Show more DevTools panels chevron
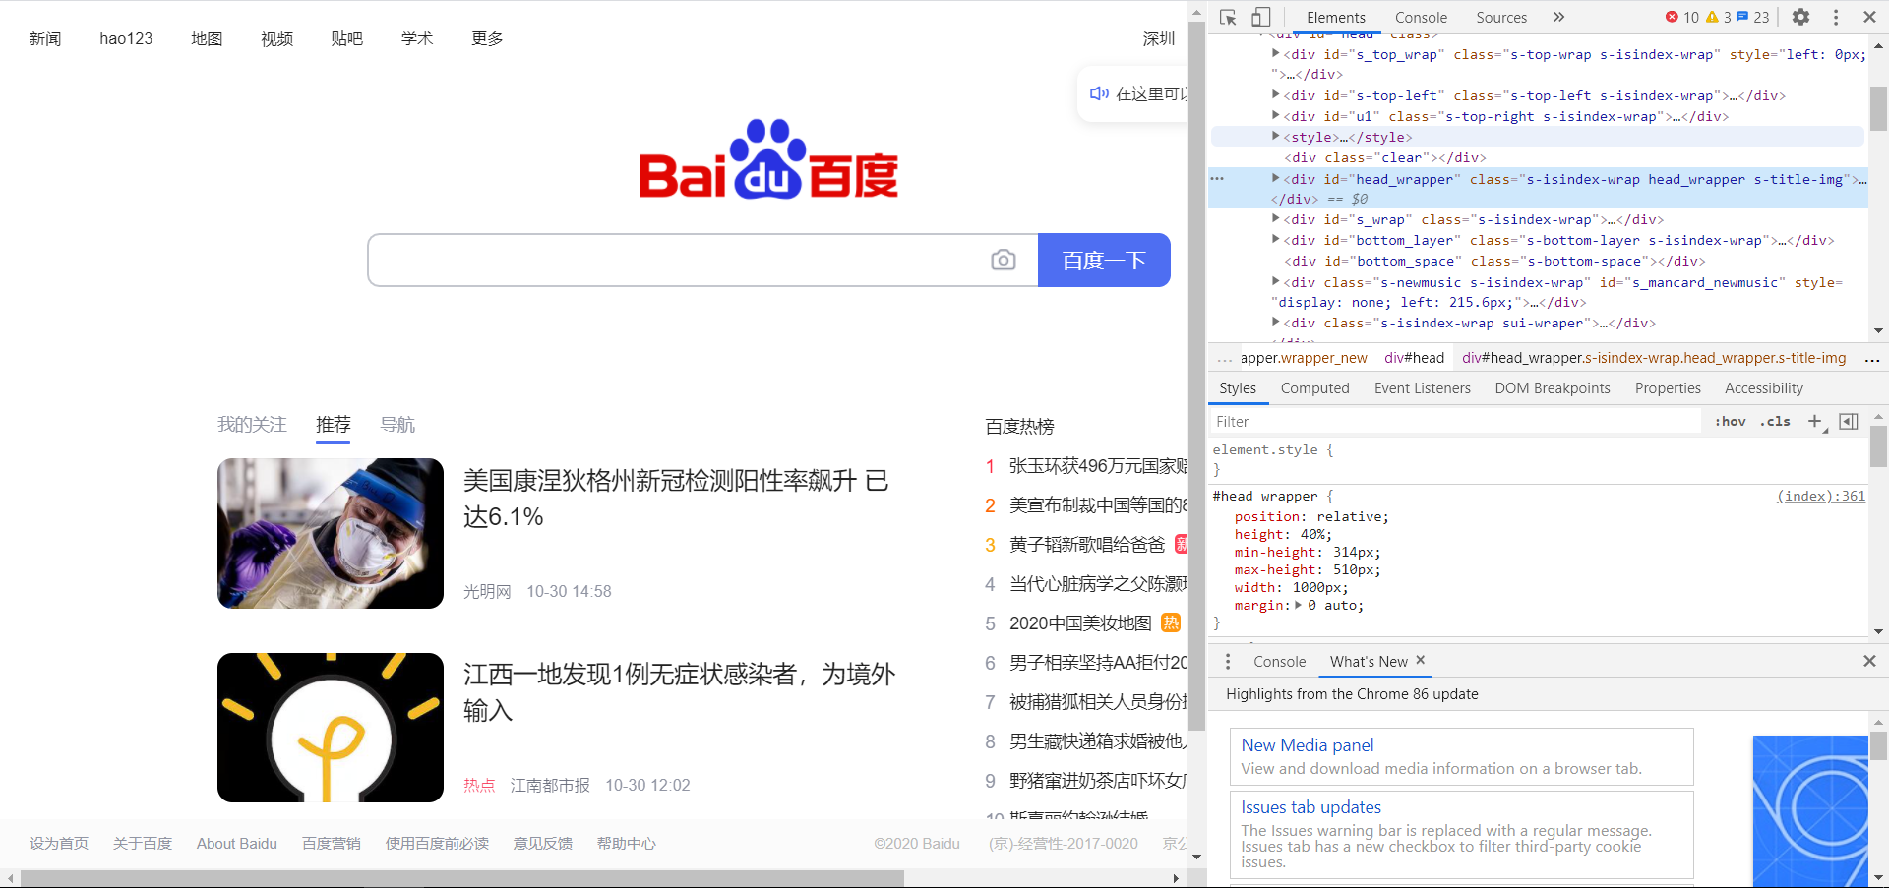The height and width of the screenshot is (888, 1889). tap(1558, 17)
